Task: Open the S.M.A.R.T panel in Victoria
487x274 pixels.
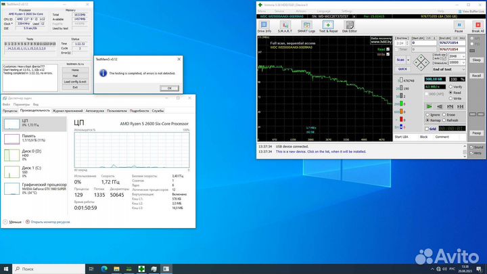Action: (x=285, y=26)
